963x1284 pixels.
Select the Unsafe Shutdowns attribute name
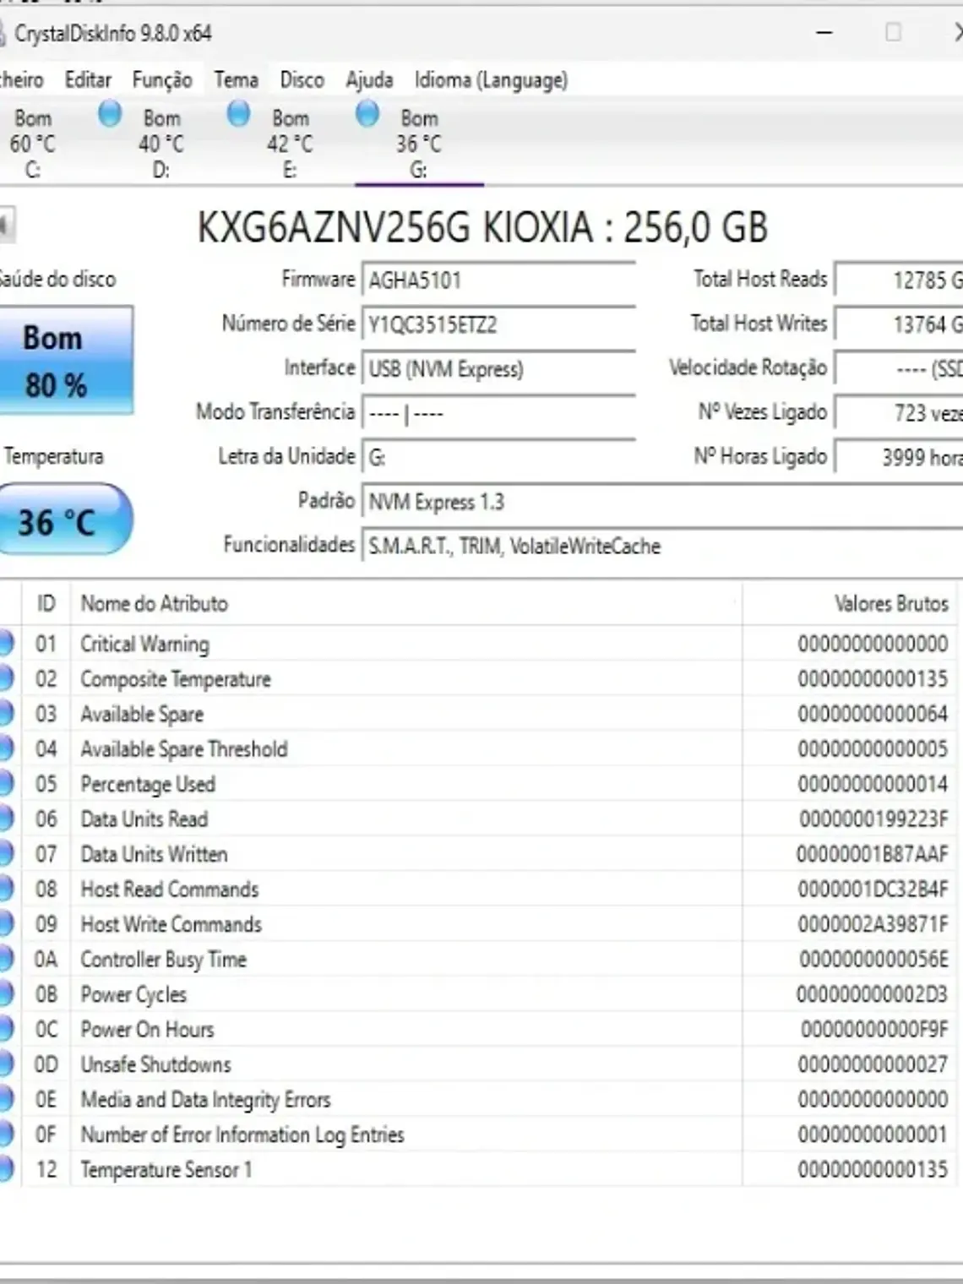pyautogui.click(x=155, y=1064)
